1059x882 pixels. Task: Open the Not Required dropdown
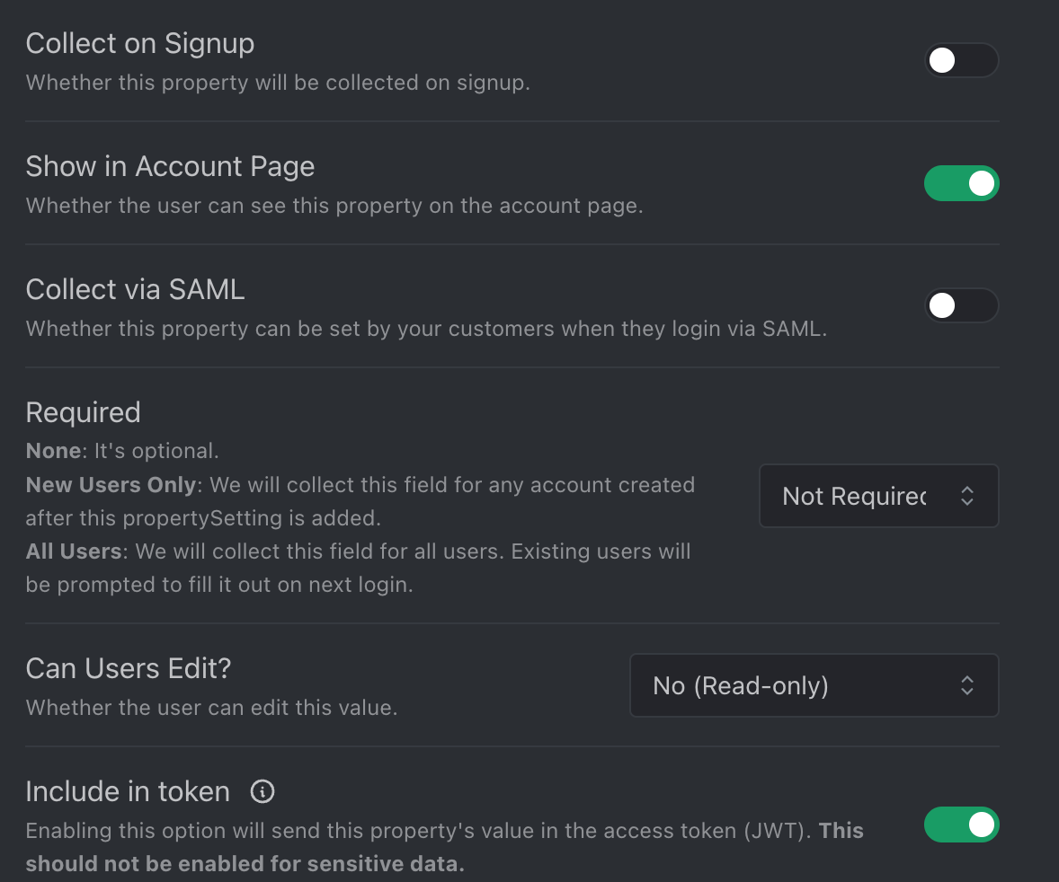878,495
